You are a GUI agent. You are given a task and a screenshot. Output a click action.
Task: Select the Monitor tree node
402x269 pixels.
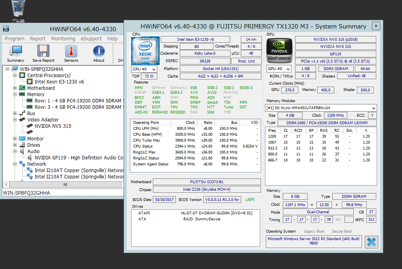click(35, 139)
